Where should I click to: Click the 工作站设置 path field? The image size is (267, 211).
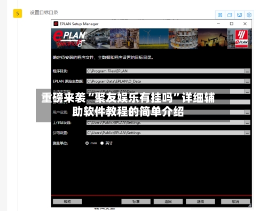(166, 122)
